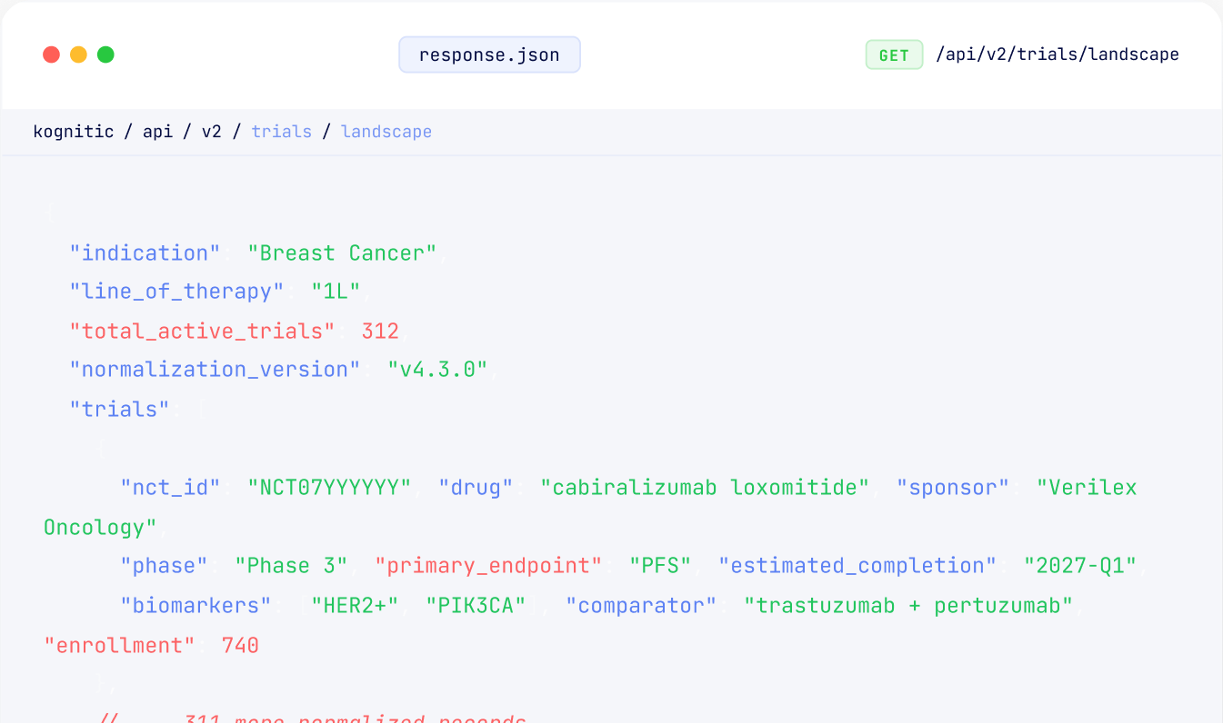The height and width of the screenshot is (723, 1223).
Task: Open the v2 breadcrumb segment
Action: 212,132
